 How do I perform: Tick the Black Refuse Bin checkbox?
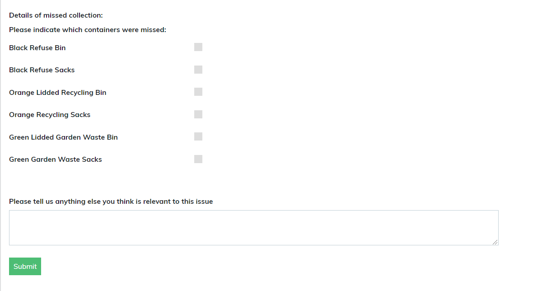pos(198,47)
